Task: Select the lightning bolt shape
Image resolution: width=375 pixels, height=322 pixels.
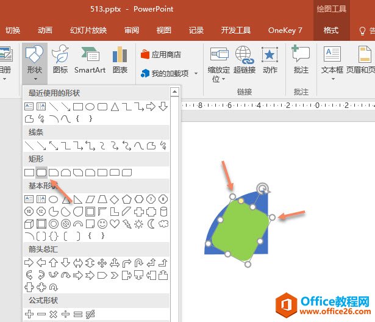Action: [x=127, y=224]
